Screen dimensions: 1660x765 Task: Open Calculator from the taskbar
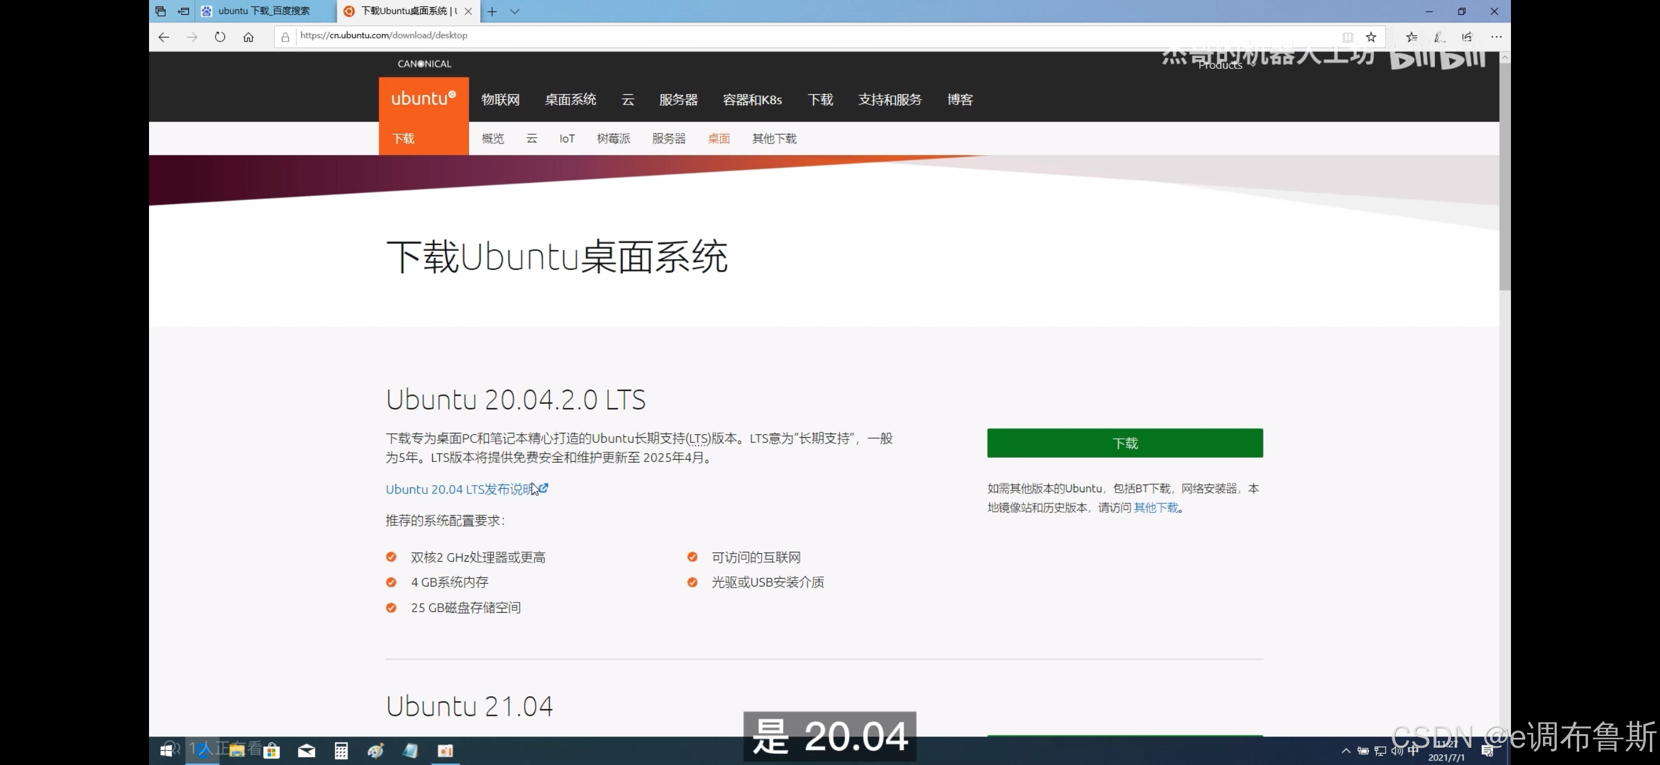(341, 750)
